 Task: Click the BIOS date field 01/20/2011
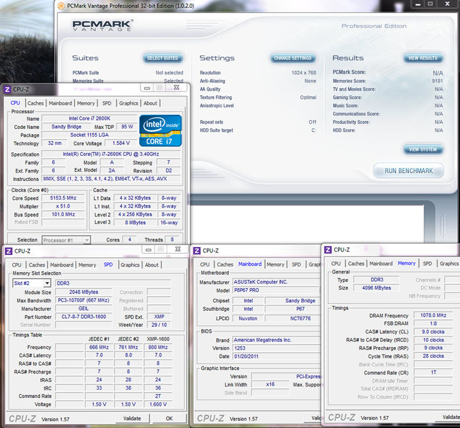coord(277,356)
